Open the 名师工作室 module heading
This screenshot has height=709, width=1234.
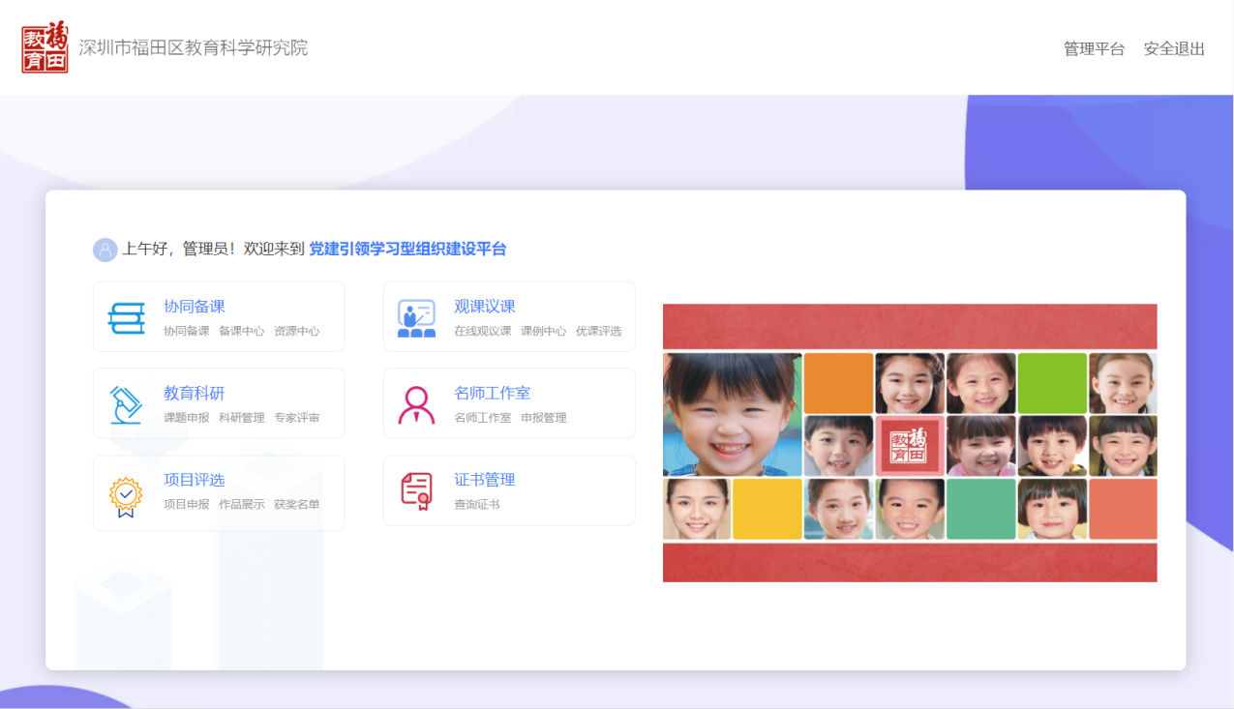493,394
